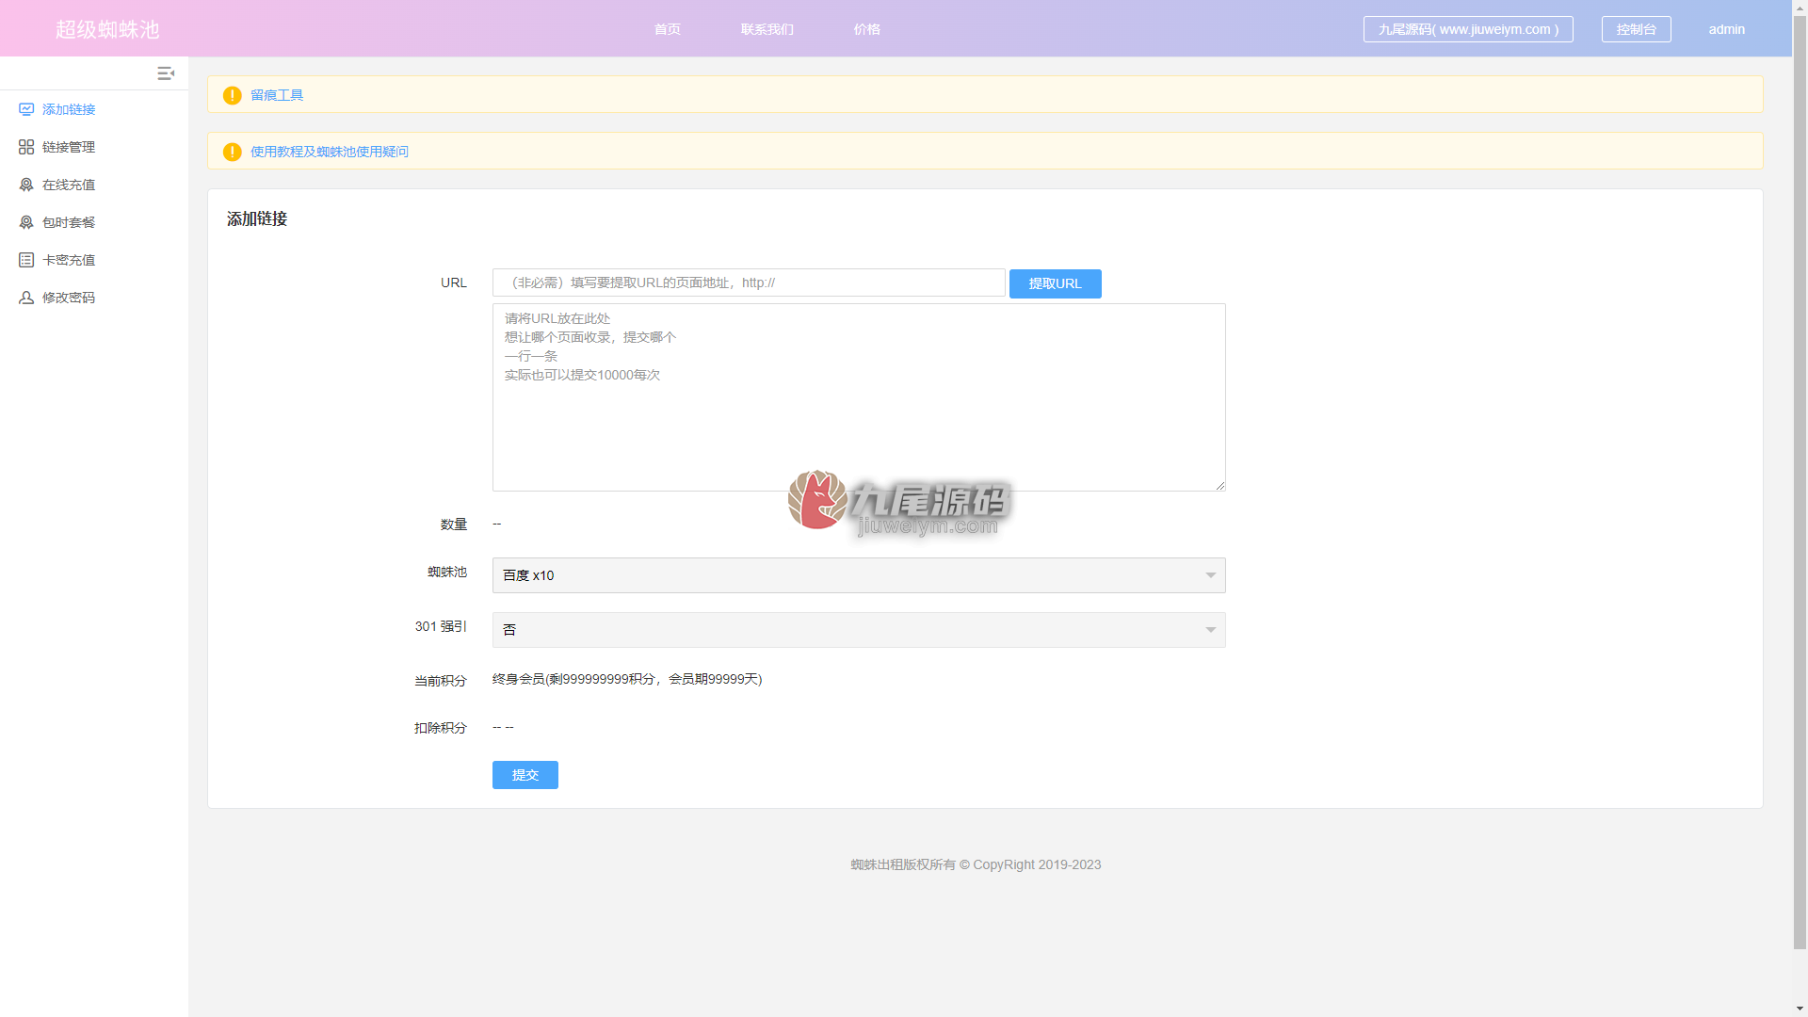The image size is (1808, 1017).
Task: Click the 包时套餐 sidebar icon
Action: click(x=26, y=222)
